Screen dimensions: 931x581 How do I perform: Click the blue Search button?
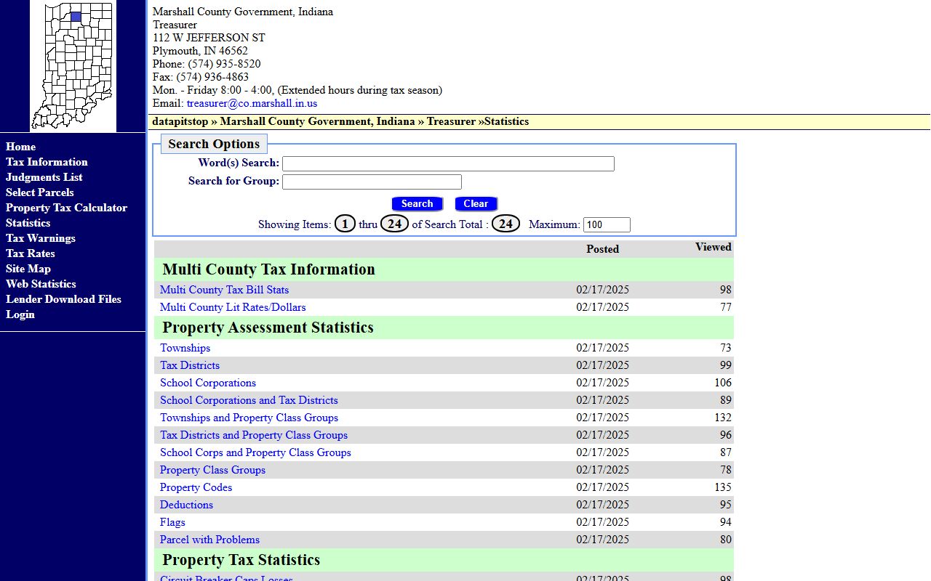(x=417, y=204)
